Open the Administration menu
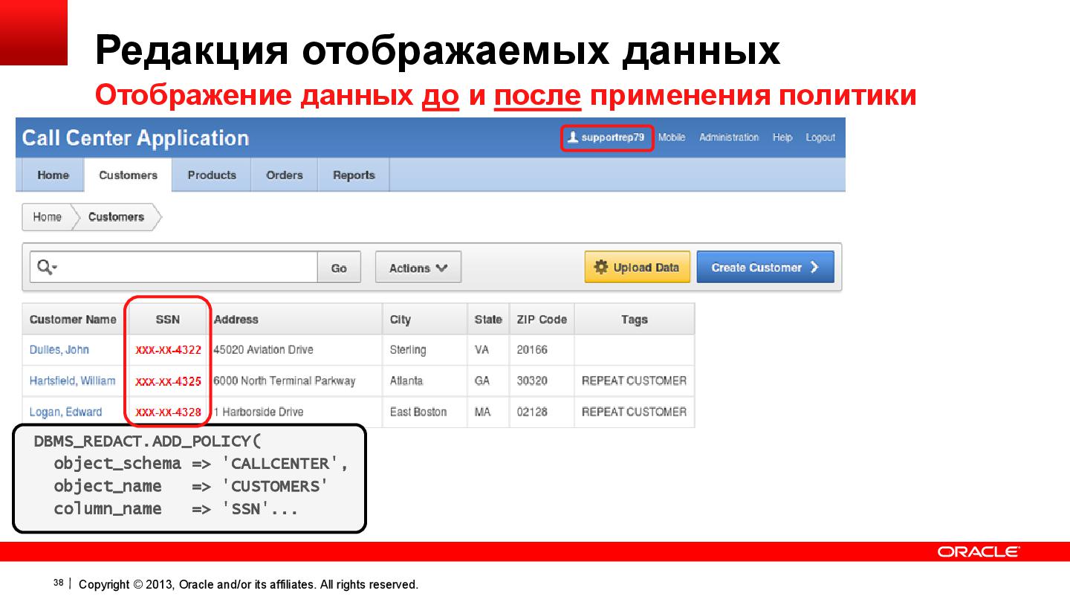Screen dimensions: 1070x602 (x=729, y=137)
